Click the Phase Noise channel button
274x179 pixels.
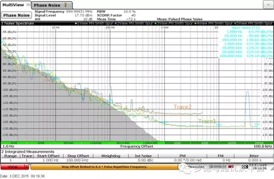point(16,15)
